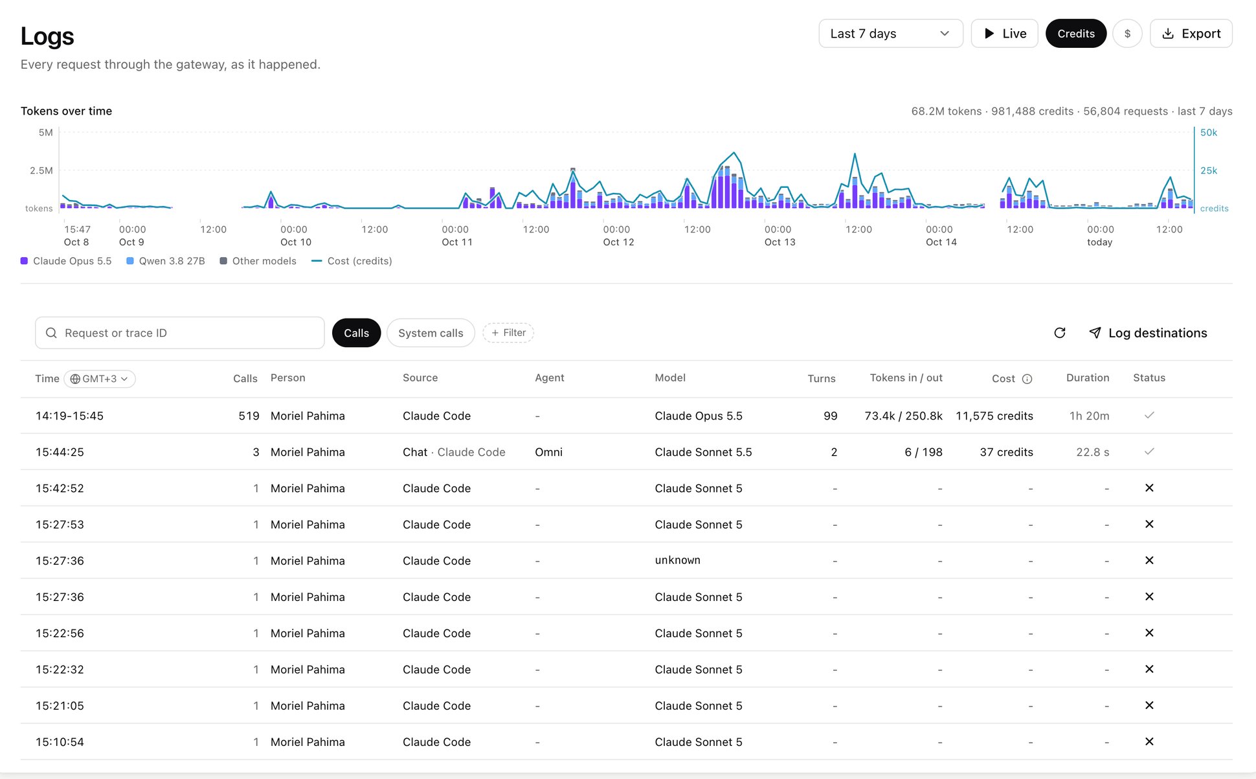The image size is (1256, 779).
Task: Click the '1h 20m' duration cell
Action: [1089, 416]
